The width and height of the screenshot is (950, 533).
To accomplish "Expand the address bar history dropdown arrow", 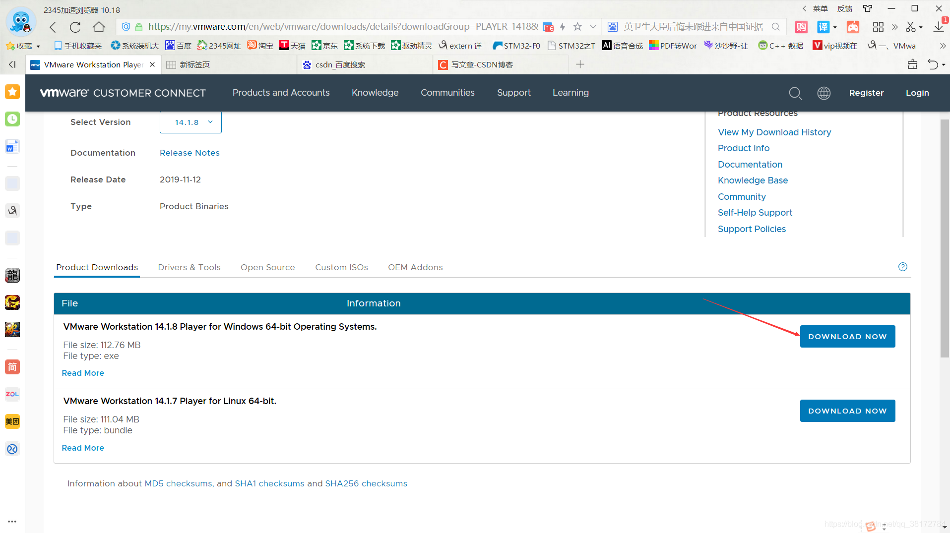I will pyautogui.click(x=593, y=27).
